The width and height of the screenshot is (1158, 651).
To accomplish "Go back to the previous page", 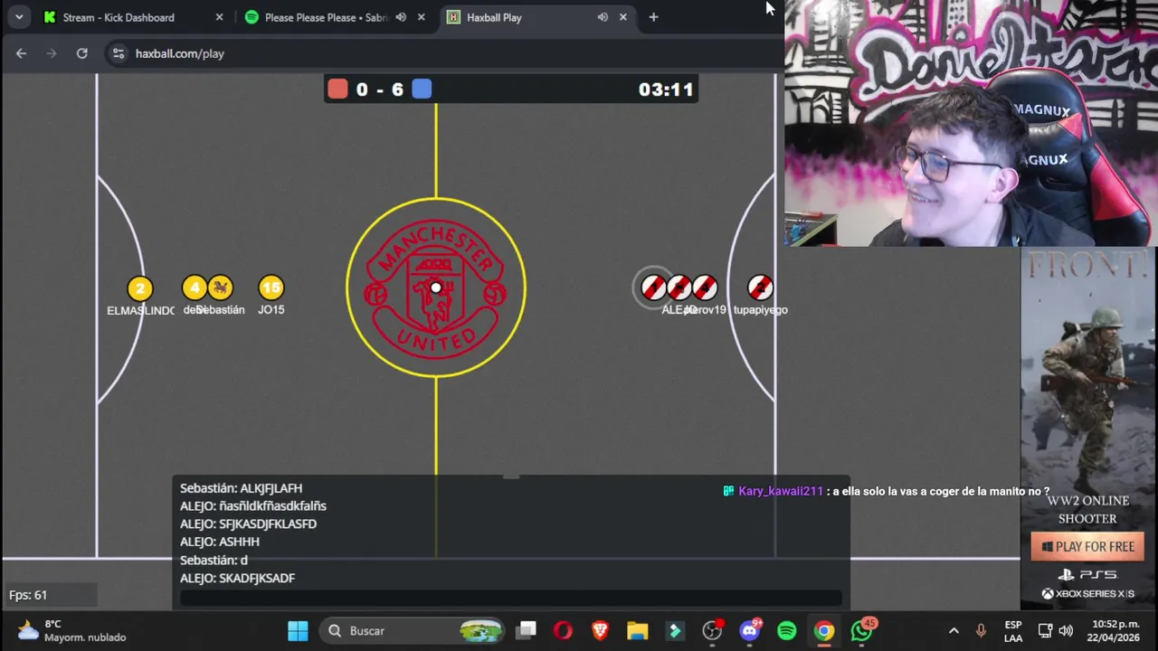I will 21,53.
